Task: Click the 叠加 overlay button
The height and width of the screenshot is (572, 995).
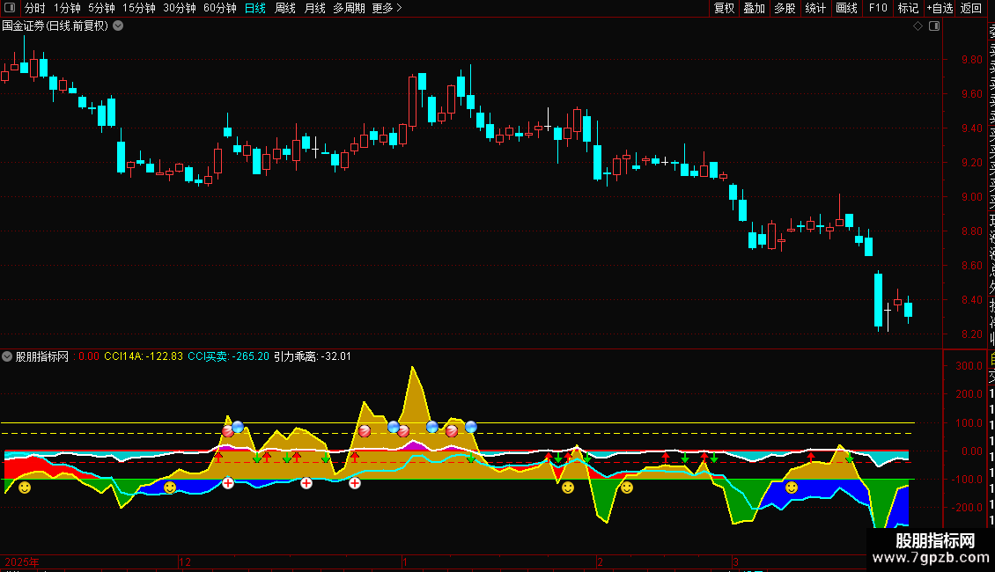Action: [755, 8]
